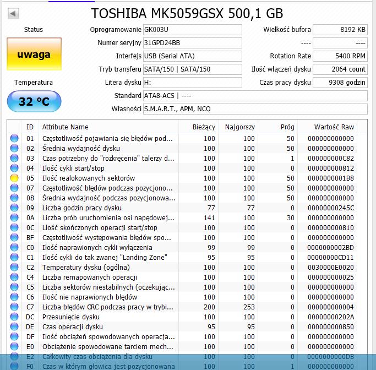Click the Rotation Rate field 5400 RPM
Viewport: 376px width, 370px height.
click(340, 56)
